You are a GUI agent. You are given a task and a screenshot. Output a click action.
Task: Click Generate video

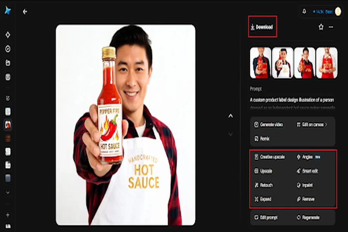[268, 125]
